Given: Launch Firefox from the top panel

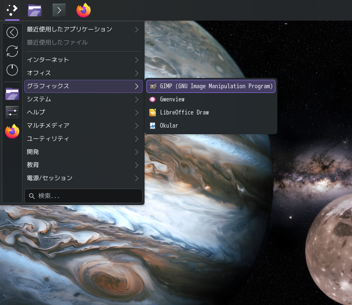Looking at the screenshot, I should (x=84, y=10).
